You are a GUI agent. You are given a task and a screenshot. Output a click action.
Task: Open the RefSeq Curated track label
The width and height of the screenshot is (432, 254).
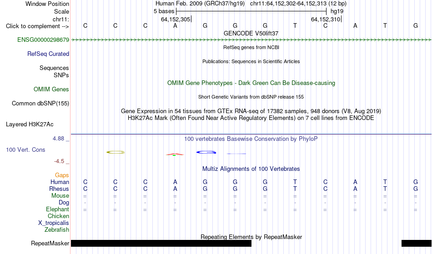point(48,54)
